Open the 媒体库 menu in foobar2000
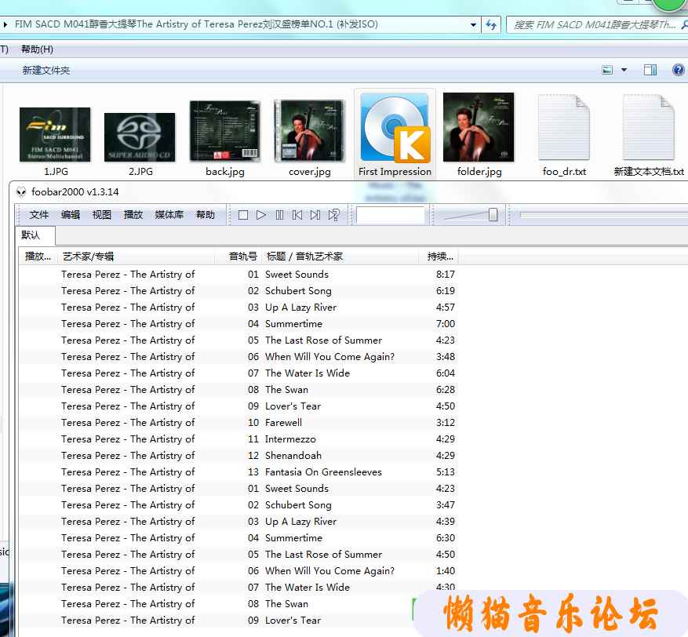 [x=169, y=214]
